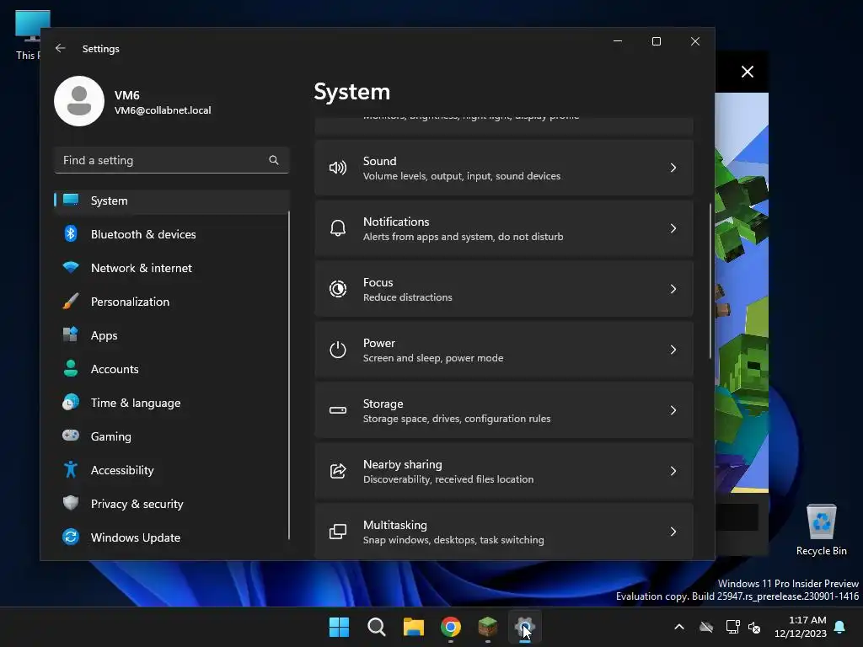The width and height of the screenshot is (863, 647).
Task: Expand the Notifications chevron
Action: [673, 228]
